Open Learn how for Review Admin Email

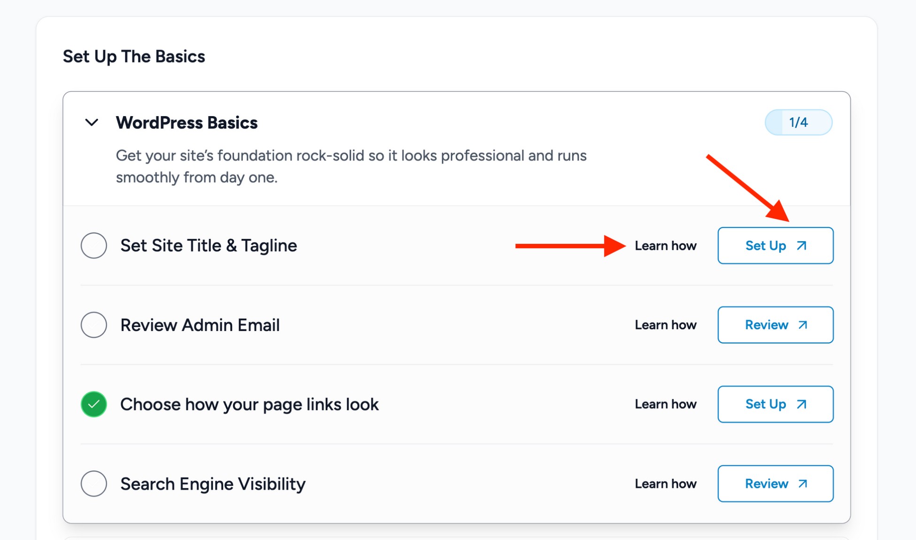tap(665, 325)
